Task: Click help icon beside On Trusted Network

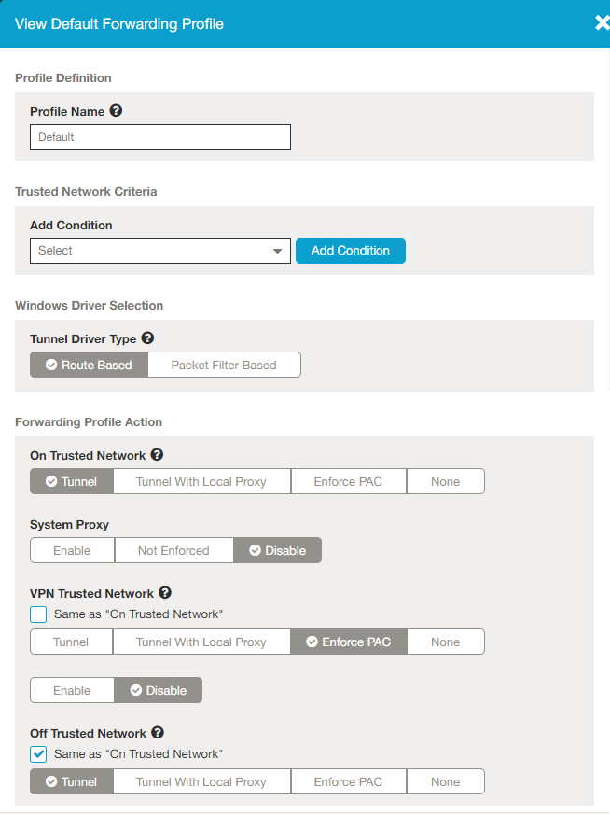Action: (x=157, y=455)
